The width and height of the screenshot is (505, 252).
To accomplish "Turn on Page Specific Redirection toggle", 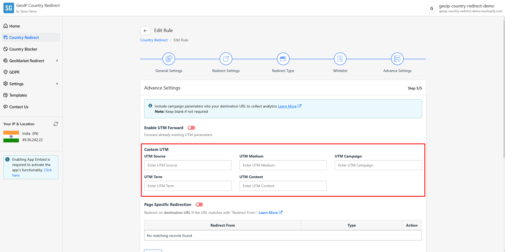I will 199,205.
